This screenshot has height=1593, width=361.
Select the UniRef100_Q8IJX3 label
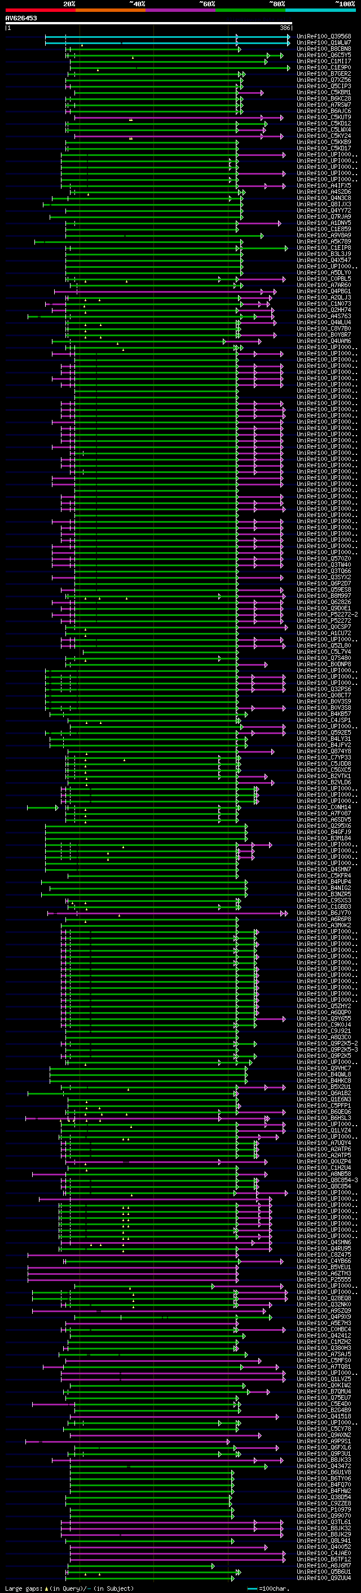pos(324,204)
